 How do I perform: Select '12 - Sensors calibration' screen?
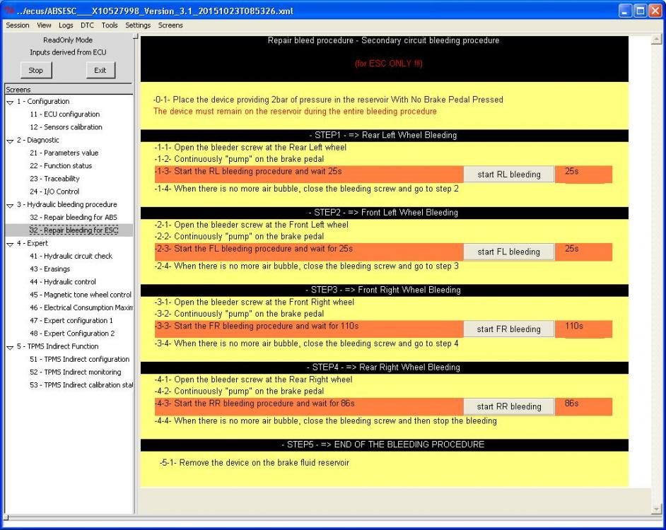click(x=66, y=127)
